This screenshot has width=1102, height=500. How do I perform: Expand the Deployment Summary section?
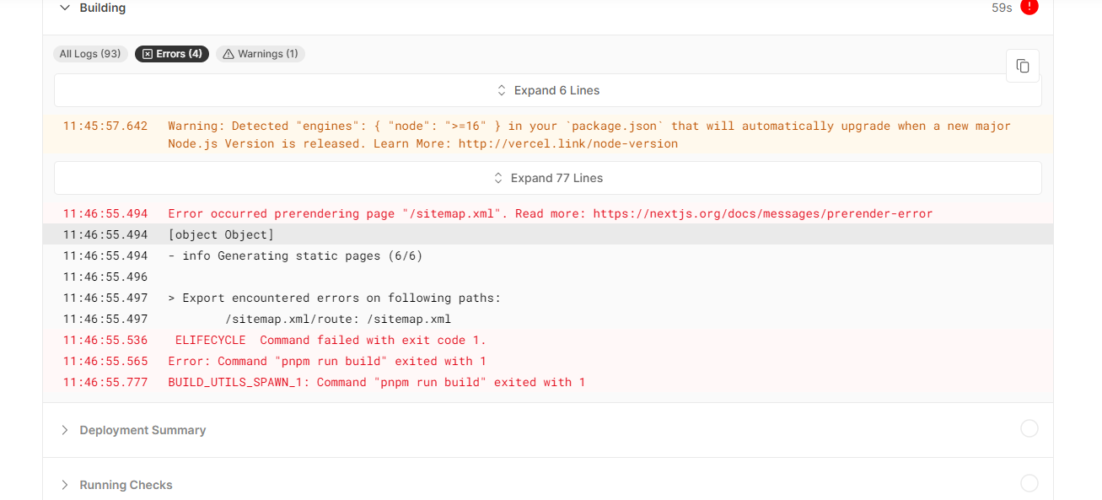point(142,430)
